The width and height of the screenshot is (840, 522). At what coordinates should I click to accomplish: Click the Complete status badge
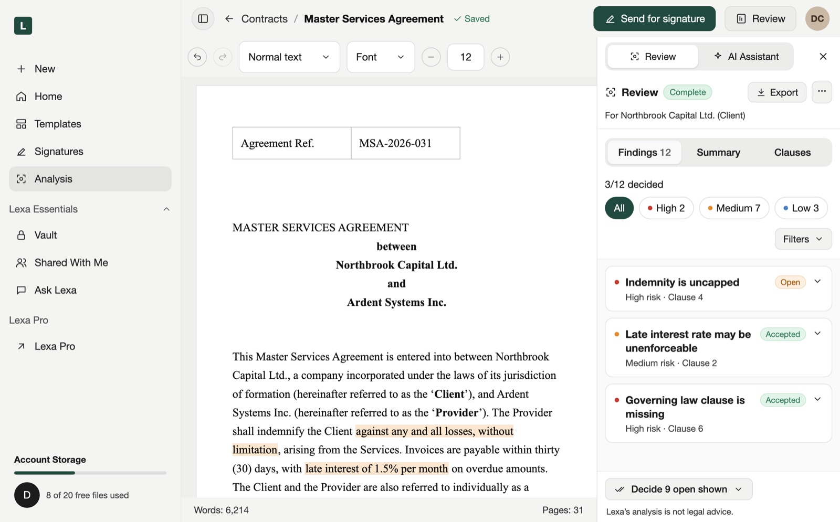[688, 92]
